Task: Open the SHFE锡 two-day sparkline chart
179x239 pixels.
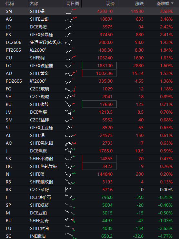Action: (71, 11)
